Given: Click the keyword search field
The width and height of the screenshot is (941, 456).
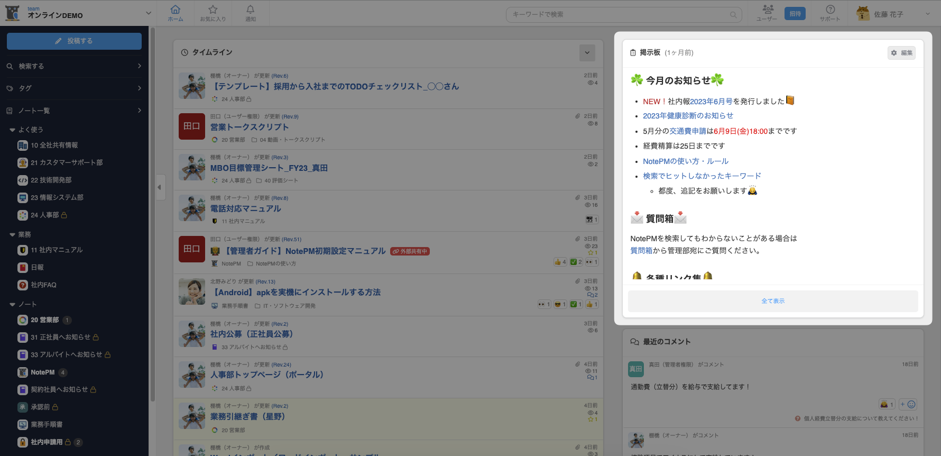Looking at the screenshot, I should [x=619, y=14].
